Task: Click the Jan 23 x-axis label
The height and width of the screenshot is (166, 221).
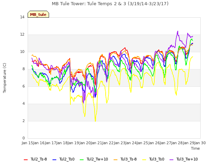Action: (x=119, y=143)
